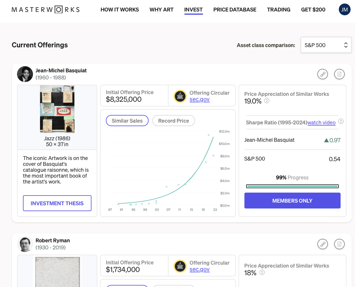355x287 pixels.
Task: Select the Invest navigation item
Action: [x=194, y=10]
